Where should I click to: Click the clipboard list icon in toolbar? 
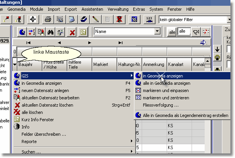click(x=107, y=20)
